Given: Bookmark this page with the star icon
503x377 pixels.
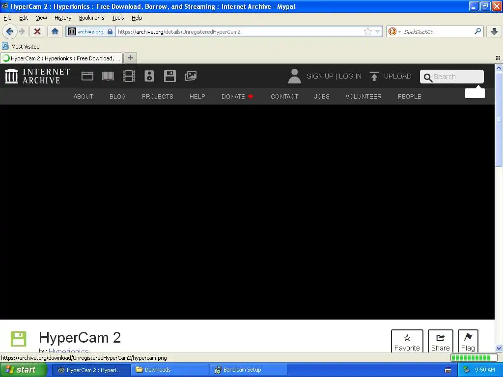Looking at the screenshot, I should click(x=367, y=31).
